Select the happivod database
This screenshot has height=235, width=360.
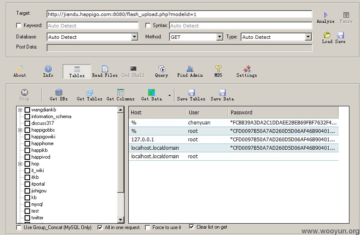pyautogui.click(x=41, y=157)
